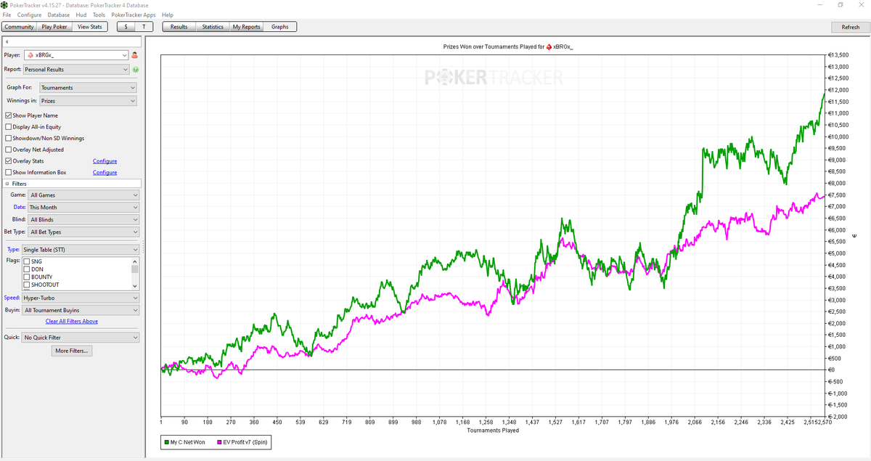Toggle Showdown/Non SD Winnings checkbox
The height and width of the screenshot is (461, 871).
click(x=8, y=138)
